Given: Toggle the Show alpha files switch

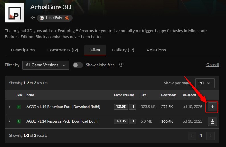Looking at the screenshot, I should (x=78, y=65).
